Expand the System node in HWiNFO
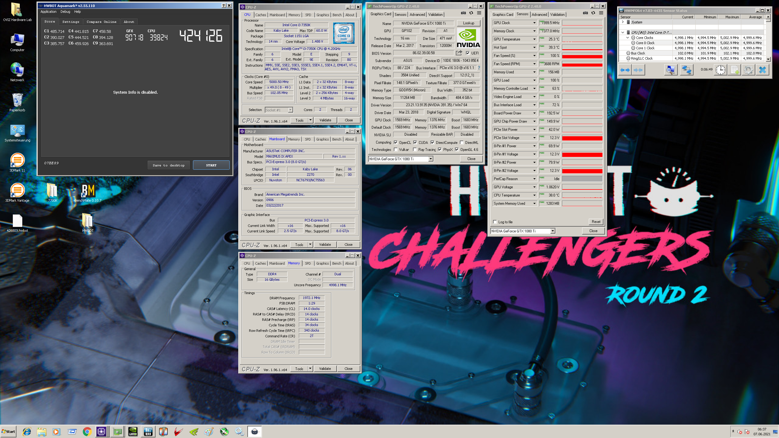Screen dimensions: 779x438 tap(623, 22)
